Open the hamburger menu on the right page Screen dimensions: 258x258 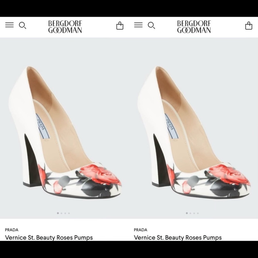pyautogui.click(x=139, y=25)
